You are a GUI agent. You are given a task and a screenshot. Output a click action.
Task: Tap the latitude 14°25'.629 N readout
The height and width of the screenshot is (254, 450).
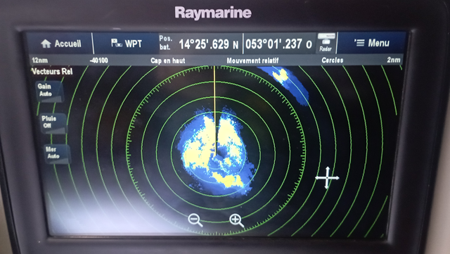209,44
